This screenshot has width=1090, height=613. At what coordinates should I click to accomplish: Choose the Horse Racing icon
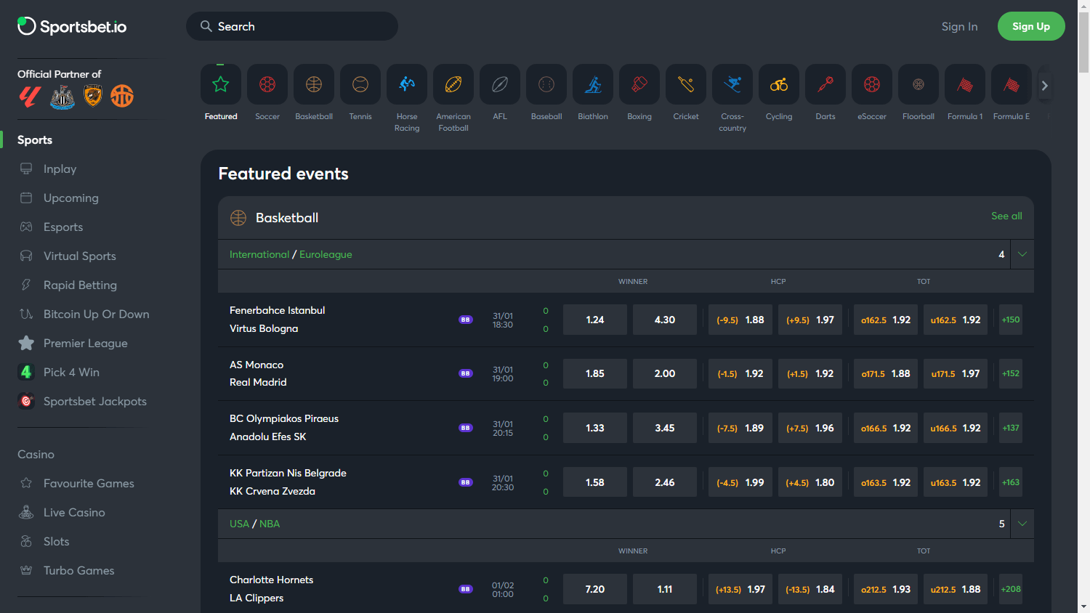tap(407, 84)
